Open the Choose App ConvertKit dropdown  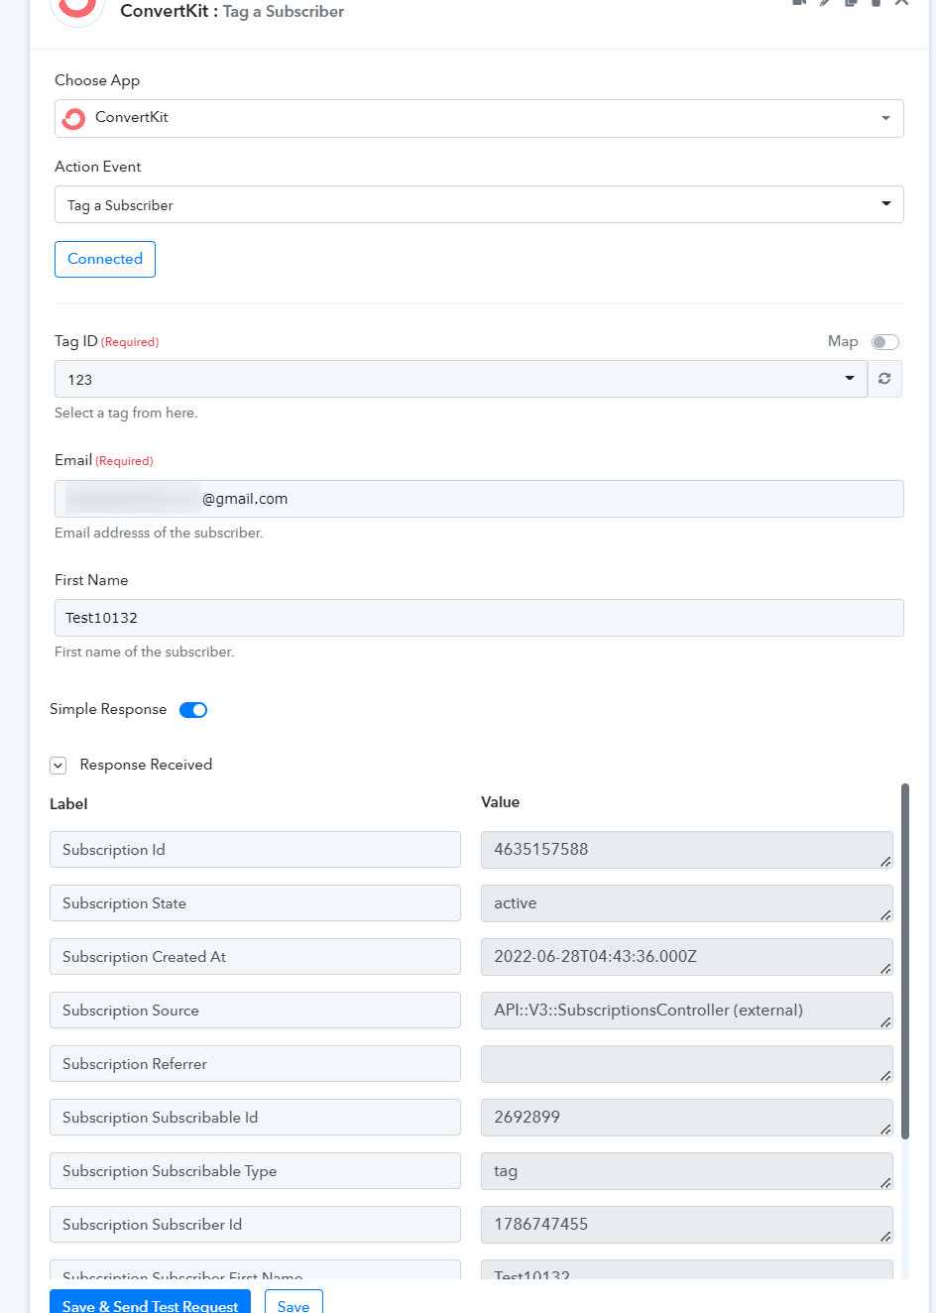479,118
